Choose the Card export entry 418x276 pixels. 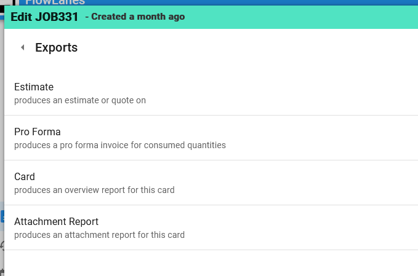pos(211,183)
